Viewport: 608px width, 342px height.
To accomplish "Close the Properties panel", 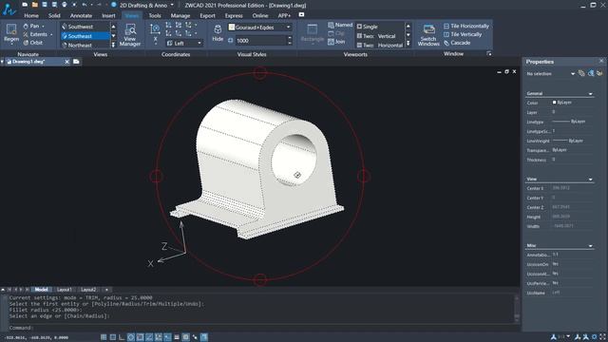I will tap(601, 61).
